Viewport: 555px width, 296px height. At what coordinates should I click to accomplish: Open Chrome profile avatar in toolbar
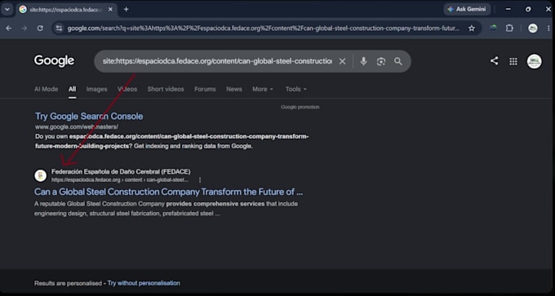(533, 29)
